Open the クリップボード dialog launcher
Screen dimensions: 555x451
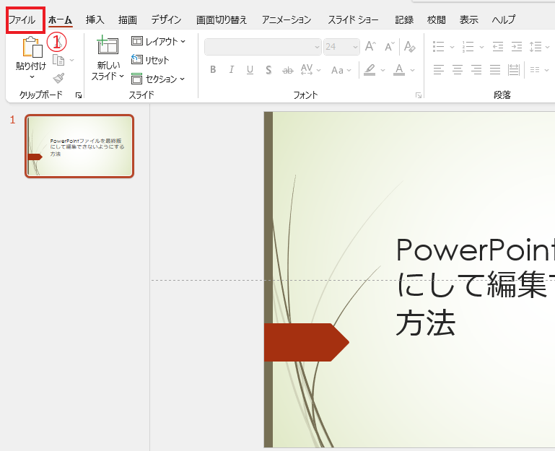tap(79, 95)
